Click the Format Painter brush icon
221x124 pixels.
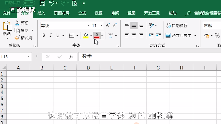point(17,38)
